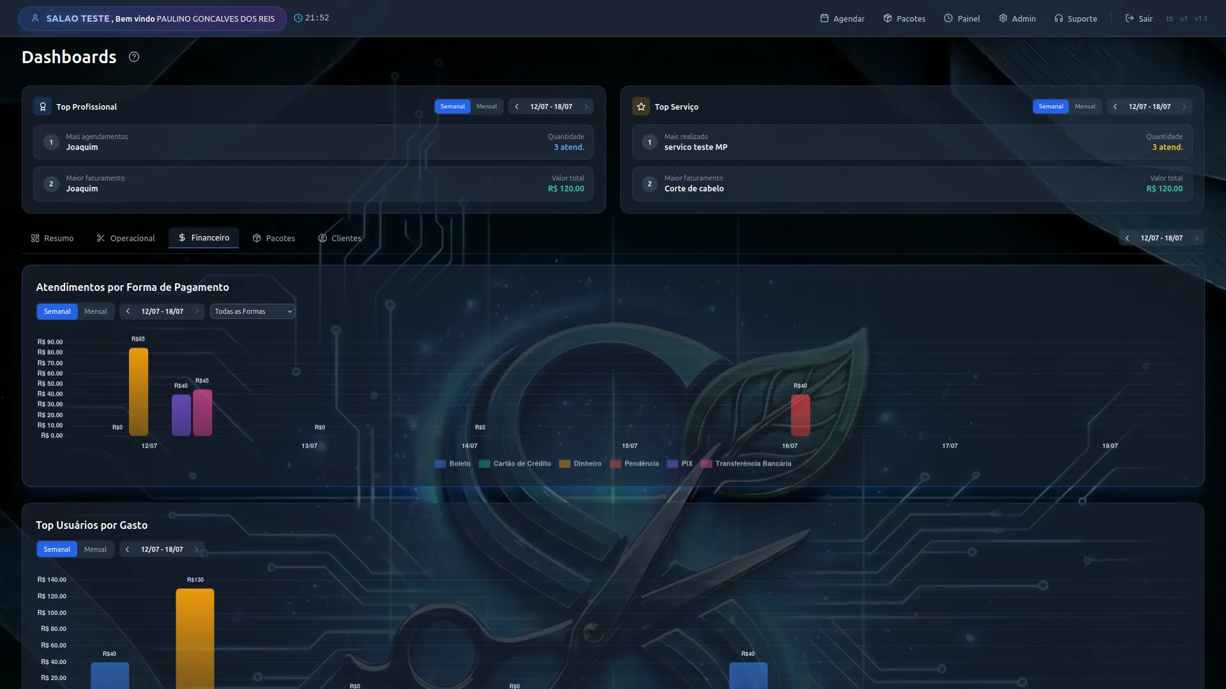1226x689 pixels.
Task: Click the Admin gear icon
Action: point(1003,19)
